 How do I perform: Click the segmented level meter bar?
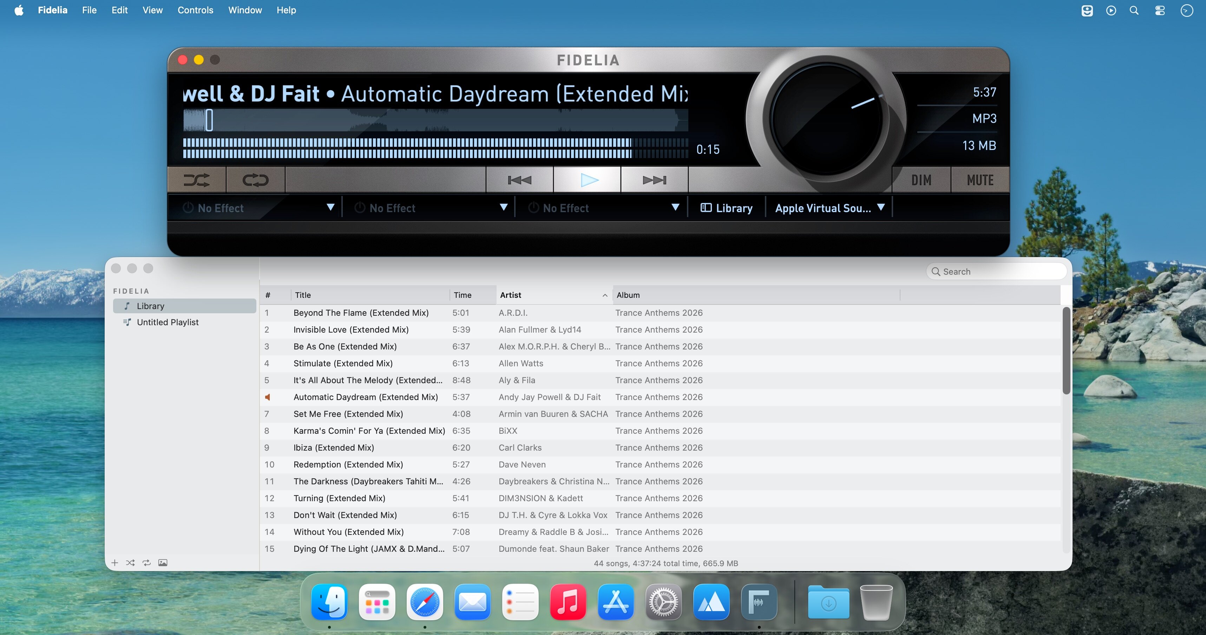coord(435,148)
